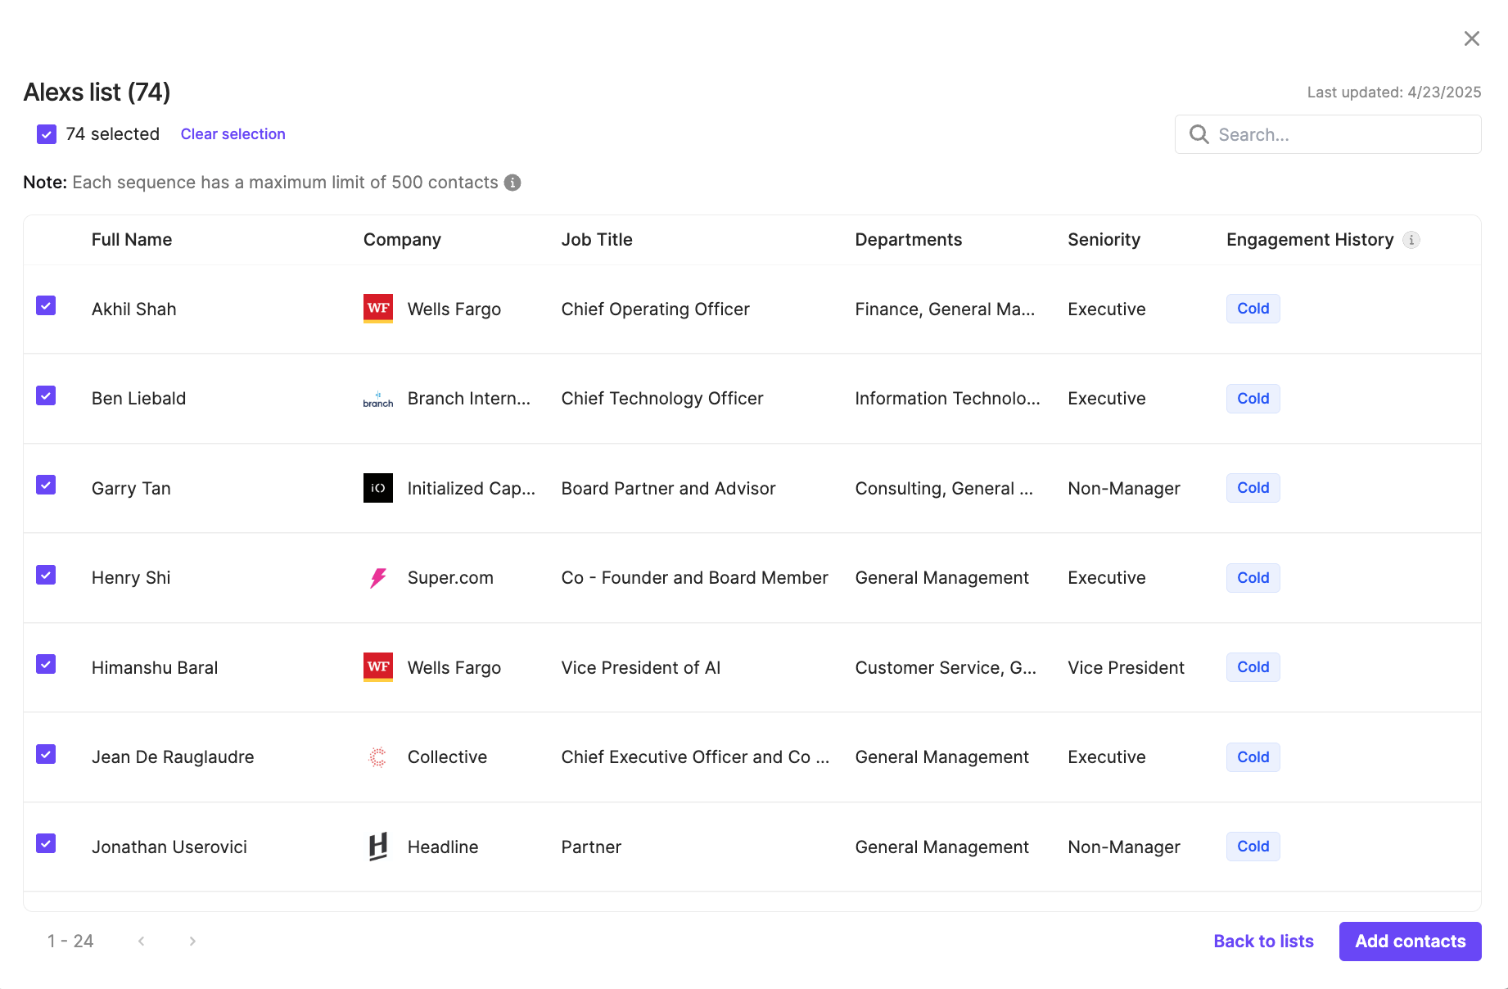Image resolution: width=1508 pixels, height=989 pixels.
Task: Click the name Henry Shi
Action: 131,578
